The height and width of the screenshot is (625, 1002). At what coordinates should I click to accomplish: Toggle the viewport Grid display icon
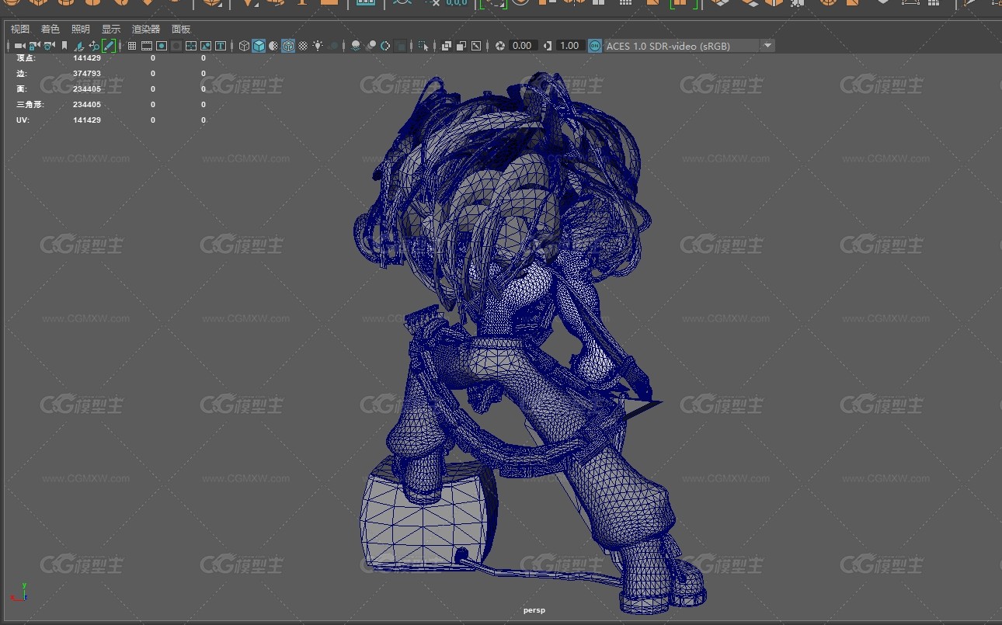point(132,46)
